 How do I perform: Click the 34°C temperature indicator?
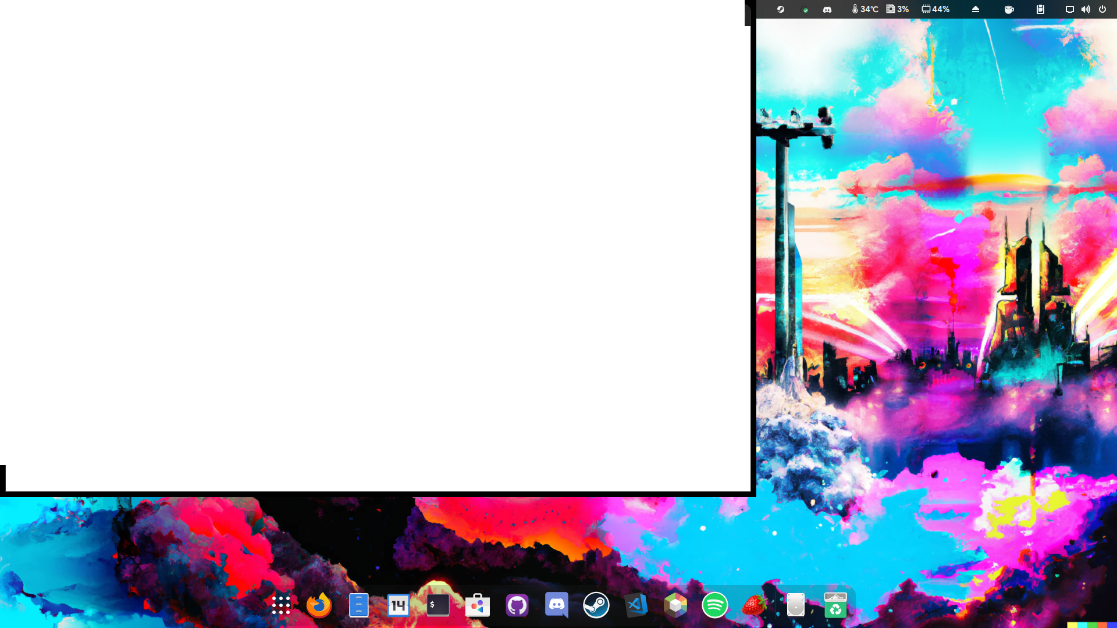(x=865, y=9)
